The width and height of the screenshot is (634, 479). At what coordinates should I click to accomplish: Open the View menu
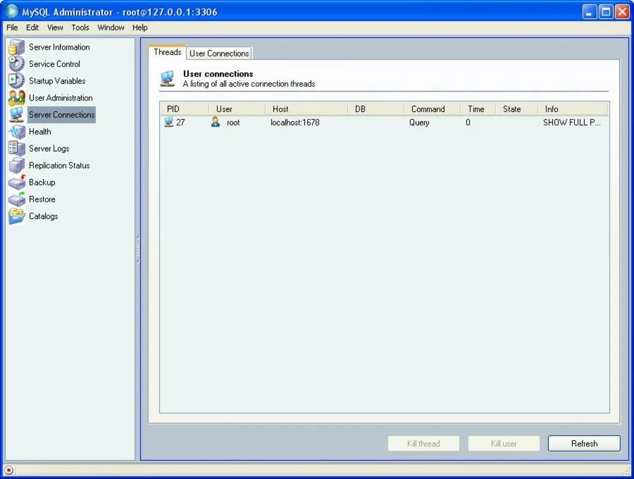pos(55,28)
